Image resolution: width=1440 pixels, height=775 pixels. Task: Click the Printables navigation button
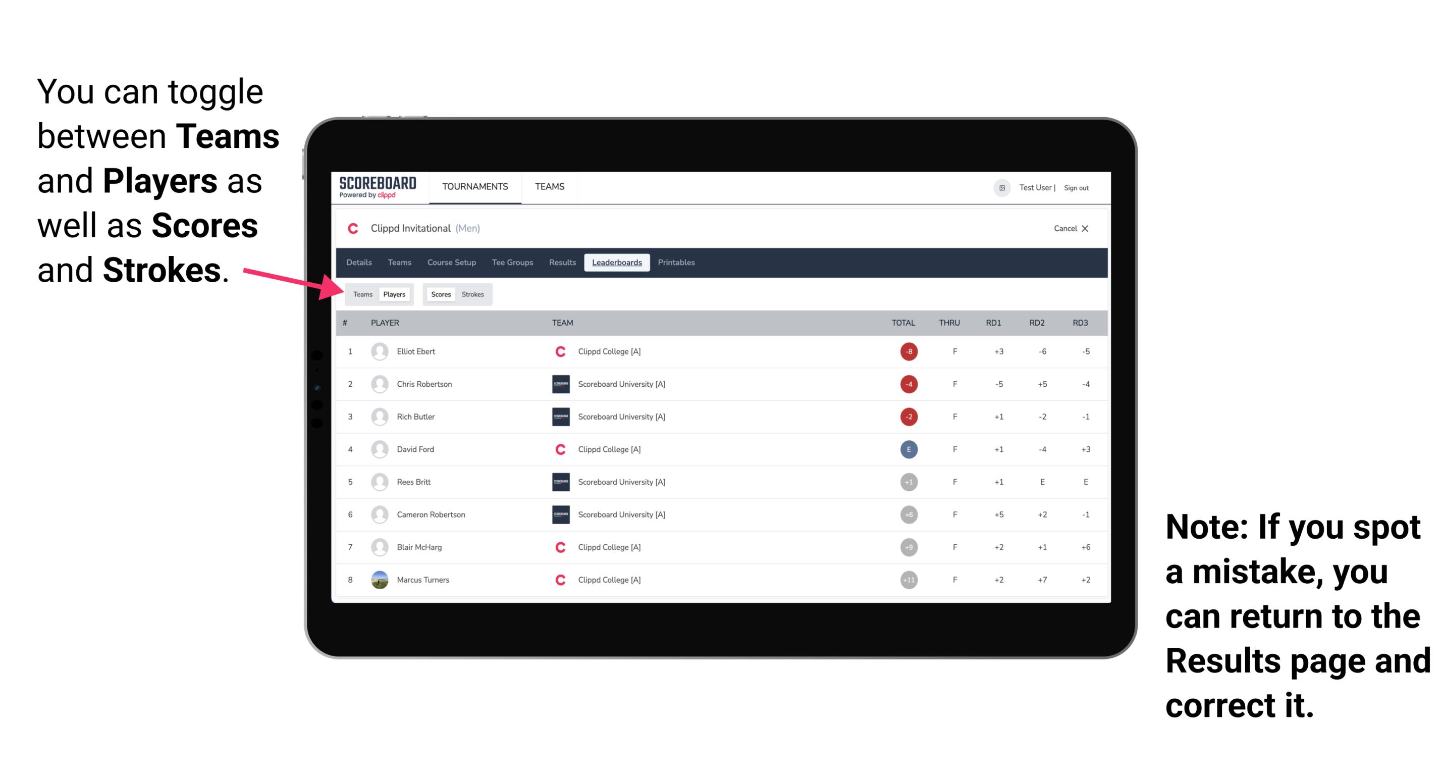point(678,263)
